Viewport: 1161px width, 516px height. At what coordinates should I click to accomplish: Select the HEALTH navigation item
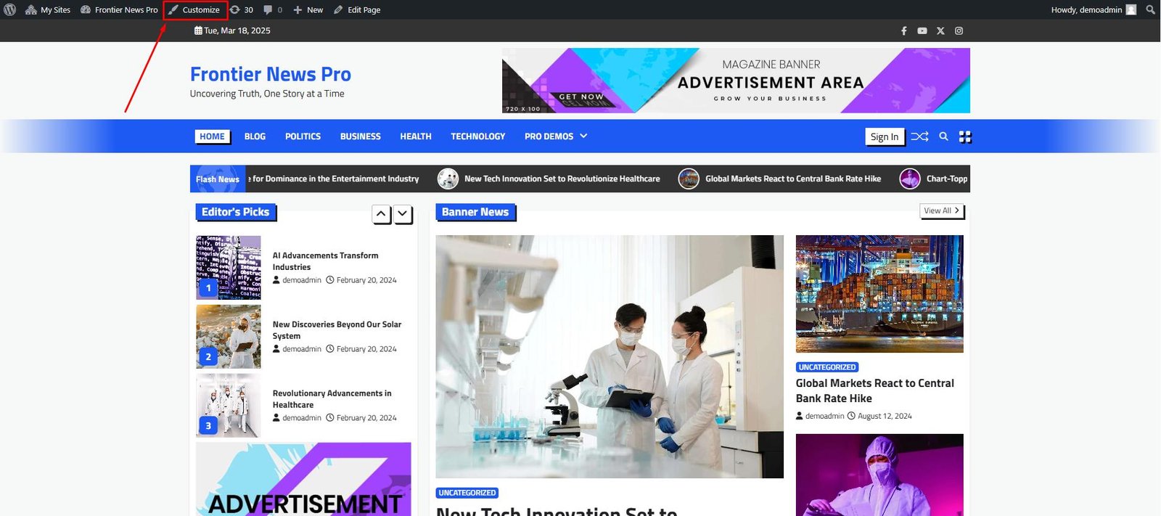coord(416,136)
